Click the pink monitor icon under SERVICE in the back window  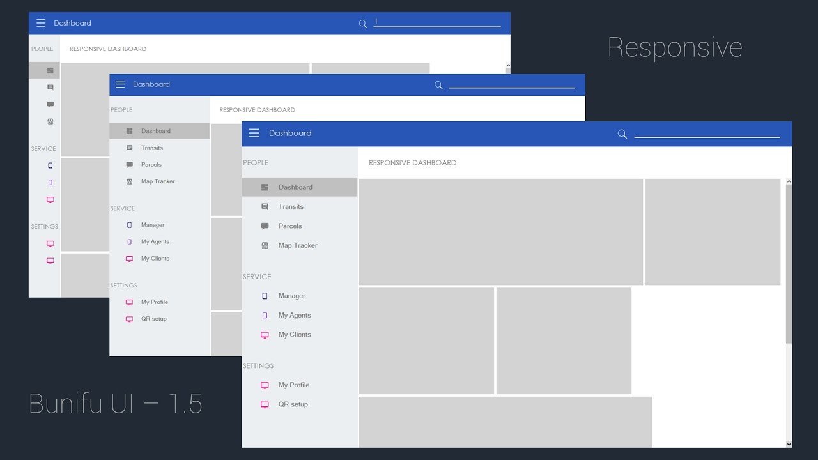click(x=50, y=199)
